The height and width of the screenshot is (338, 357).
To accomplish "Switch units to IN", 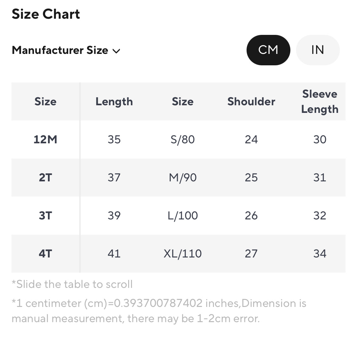I will pyautogui.click(x=318, y=50).
